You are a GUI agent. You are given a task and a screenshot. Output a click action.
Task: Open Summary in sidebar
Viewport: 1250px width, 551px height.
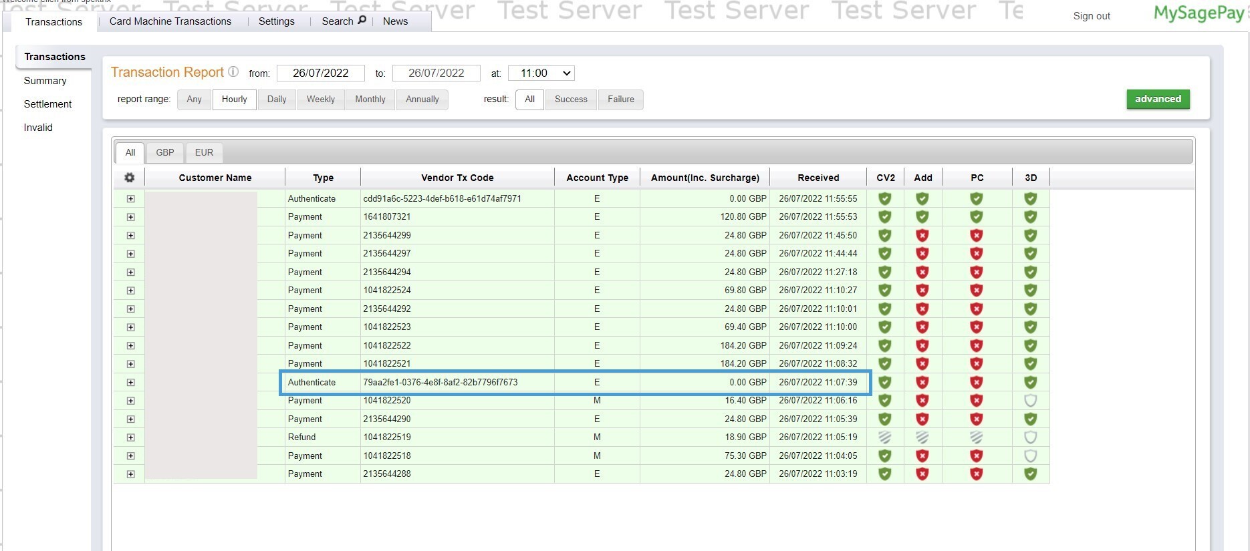click(45, 81)
